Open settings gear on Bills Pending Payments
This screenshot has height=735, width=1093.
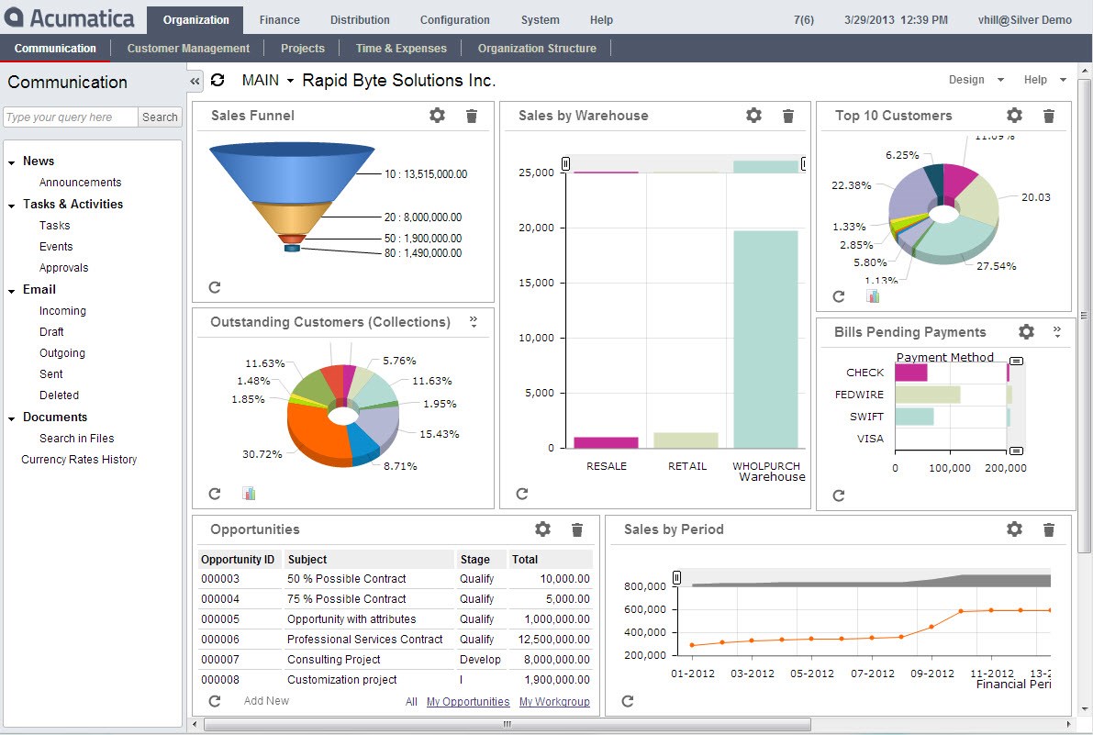(x=1026, y=332)
